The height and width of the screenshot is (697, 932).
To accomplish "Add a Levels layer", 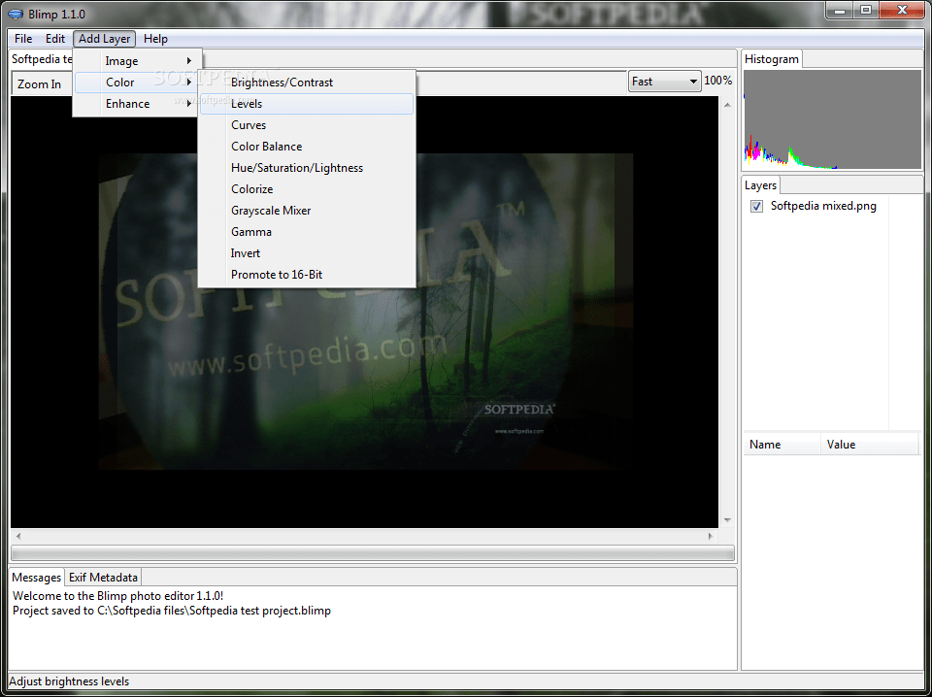I will 307,104.
